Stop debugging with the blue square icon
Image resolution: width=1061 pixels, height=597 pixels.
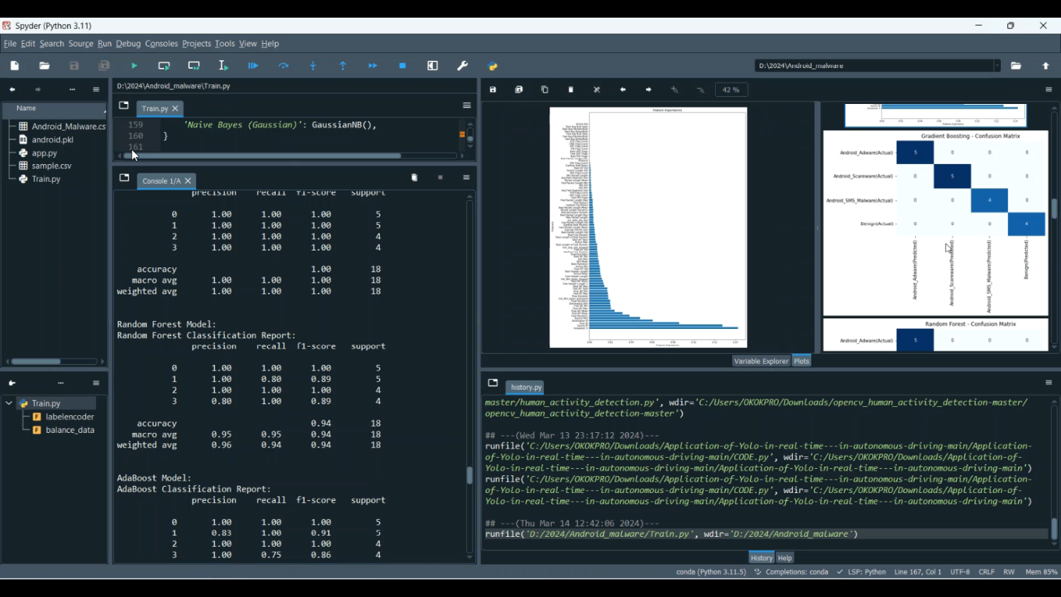(402, 66)
